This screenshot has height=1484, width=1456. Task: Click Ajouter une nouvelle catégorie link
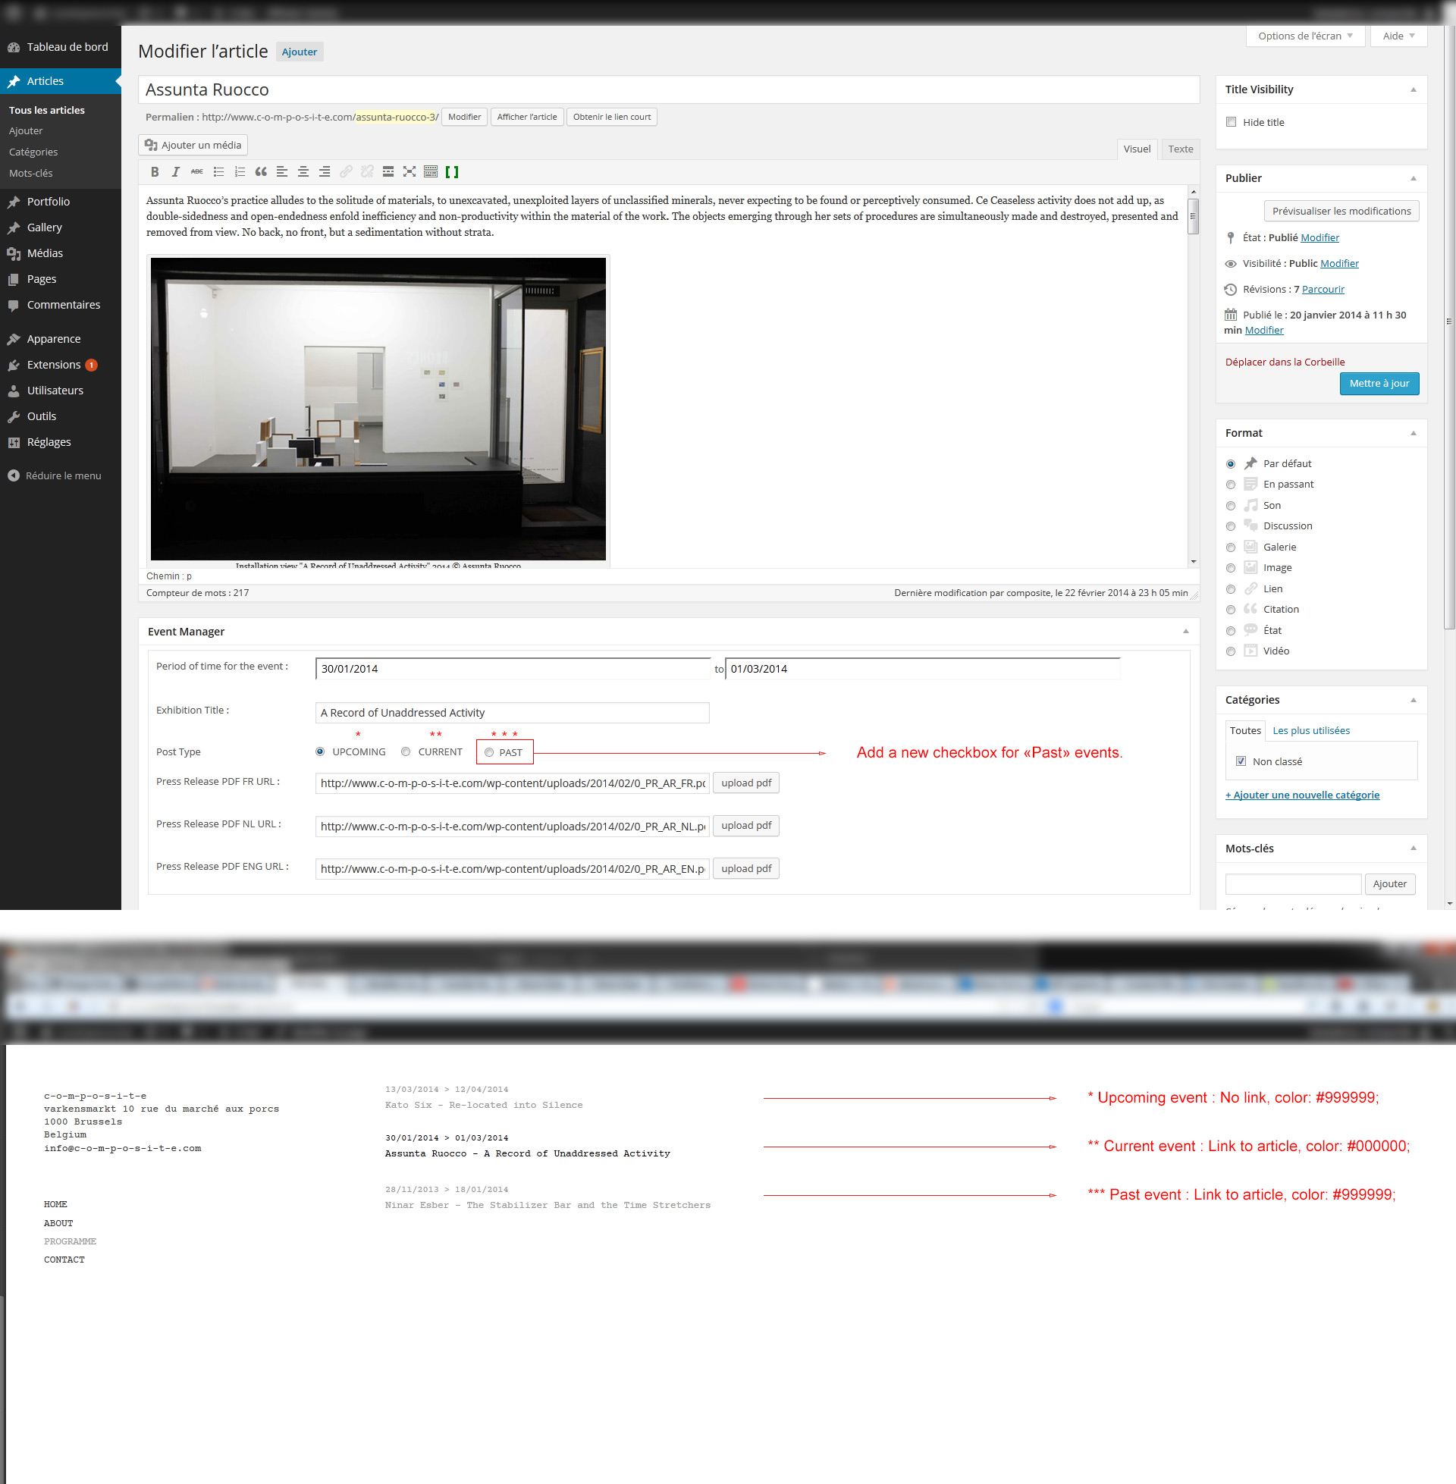pyautogui.click(x=1302, y=795)
